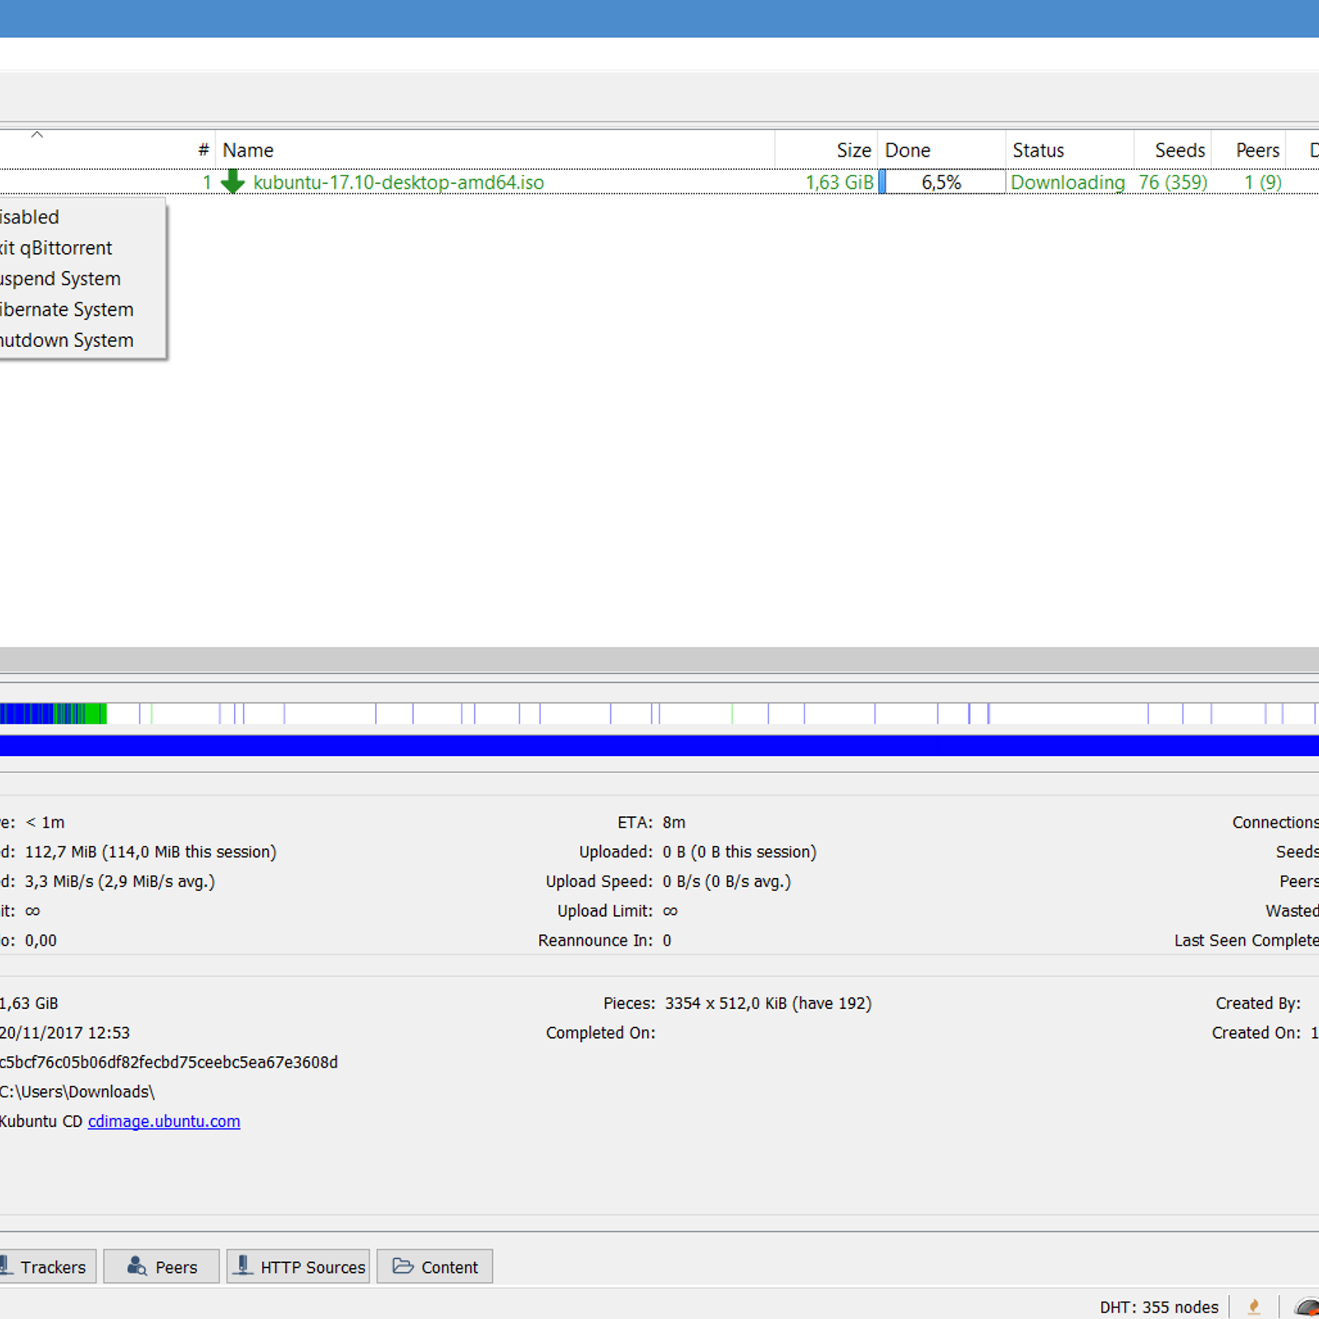This screenshot has height=1319, width=1319.
Task: Sort torrents by the Status column header
Action: (x=1070, y=150)
